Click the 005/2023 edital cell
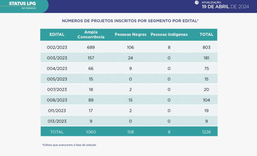257x156 pixels. pos(57,79)
